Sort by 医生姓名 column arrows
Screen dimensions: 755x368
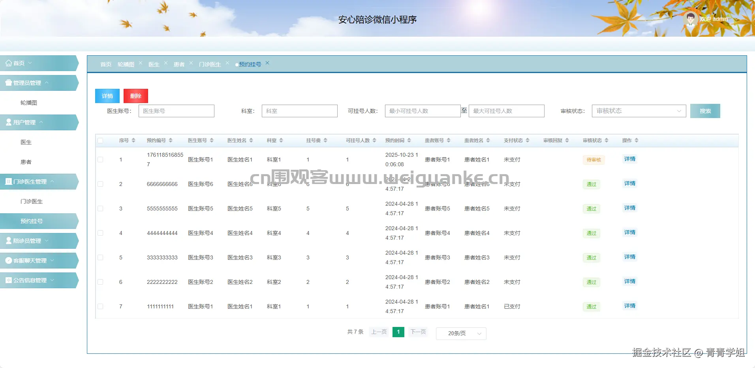click(251, 141)
